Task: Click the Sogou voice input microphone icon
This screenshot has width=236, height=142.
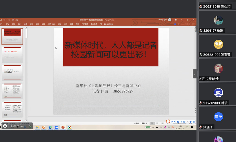Action: click(181, 122)
